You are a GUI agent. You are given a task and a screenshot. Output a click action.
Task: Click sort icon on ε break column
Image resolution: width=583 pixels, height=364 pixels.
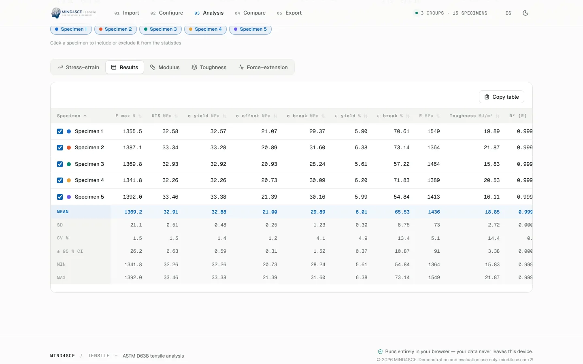click(408, 116)
